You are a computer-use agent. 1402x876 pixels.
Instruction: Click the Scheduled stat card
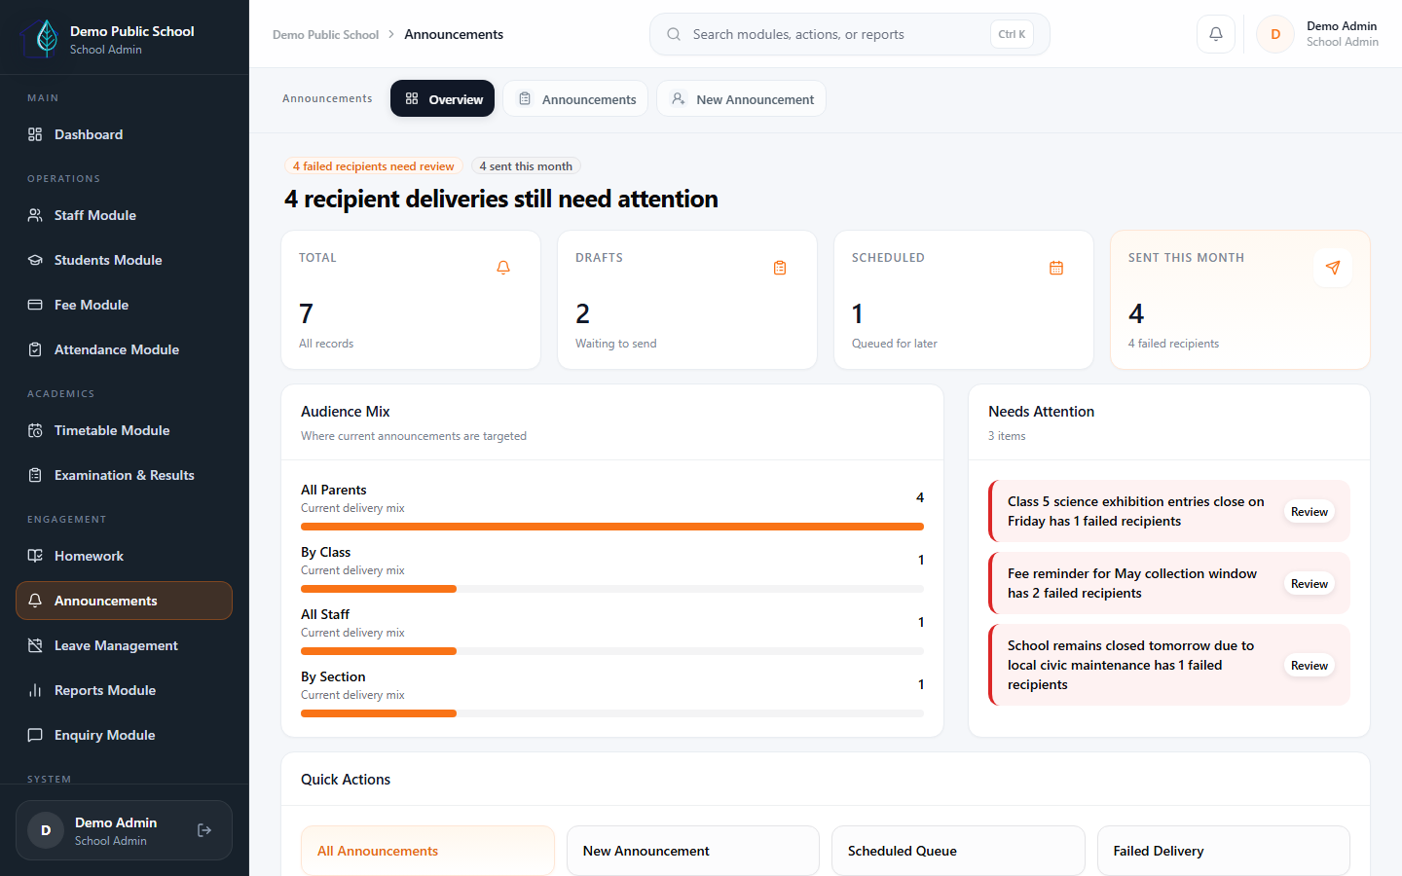[x=964, y=300]
